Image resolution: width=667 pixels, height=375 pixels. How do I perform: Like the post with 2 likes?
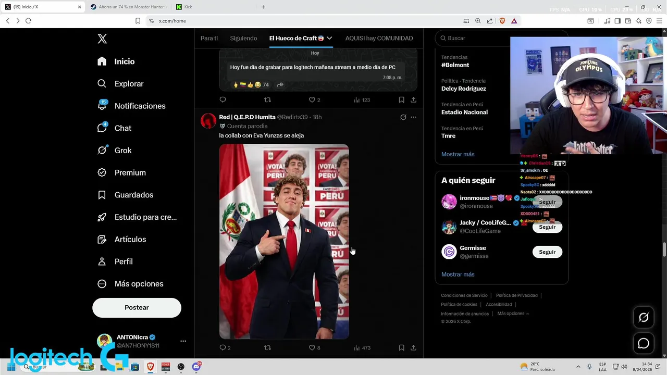[314, 99]
